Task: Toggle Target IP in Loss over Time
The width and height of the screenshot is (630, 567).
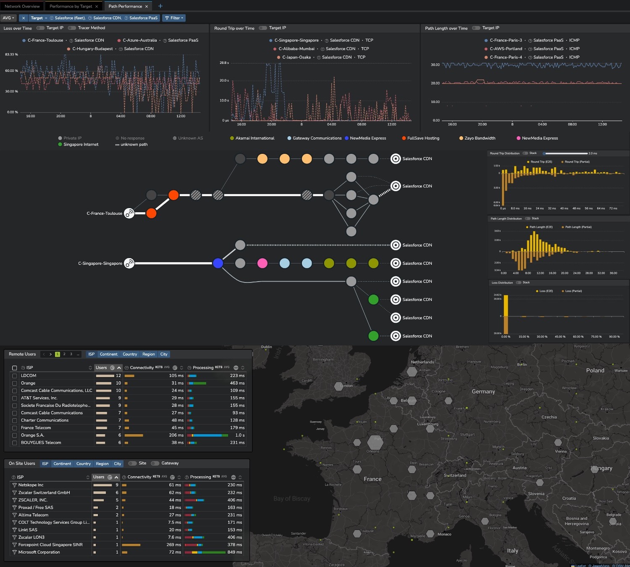Action: 40,28
